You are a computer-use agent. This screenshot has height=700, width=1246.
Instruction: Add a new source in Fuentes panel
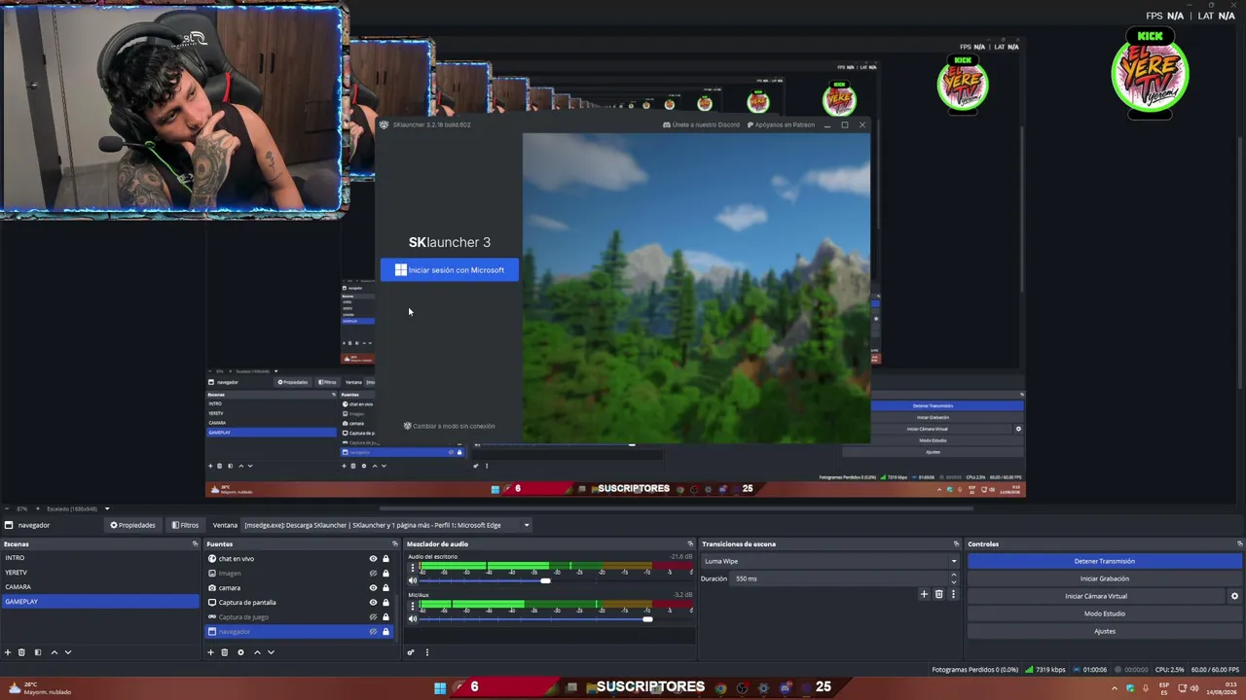click(210, 652)
